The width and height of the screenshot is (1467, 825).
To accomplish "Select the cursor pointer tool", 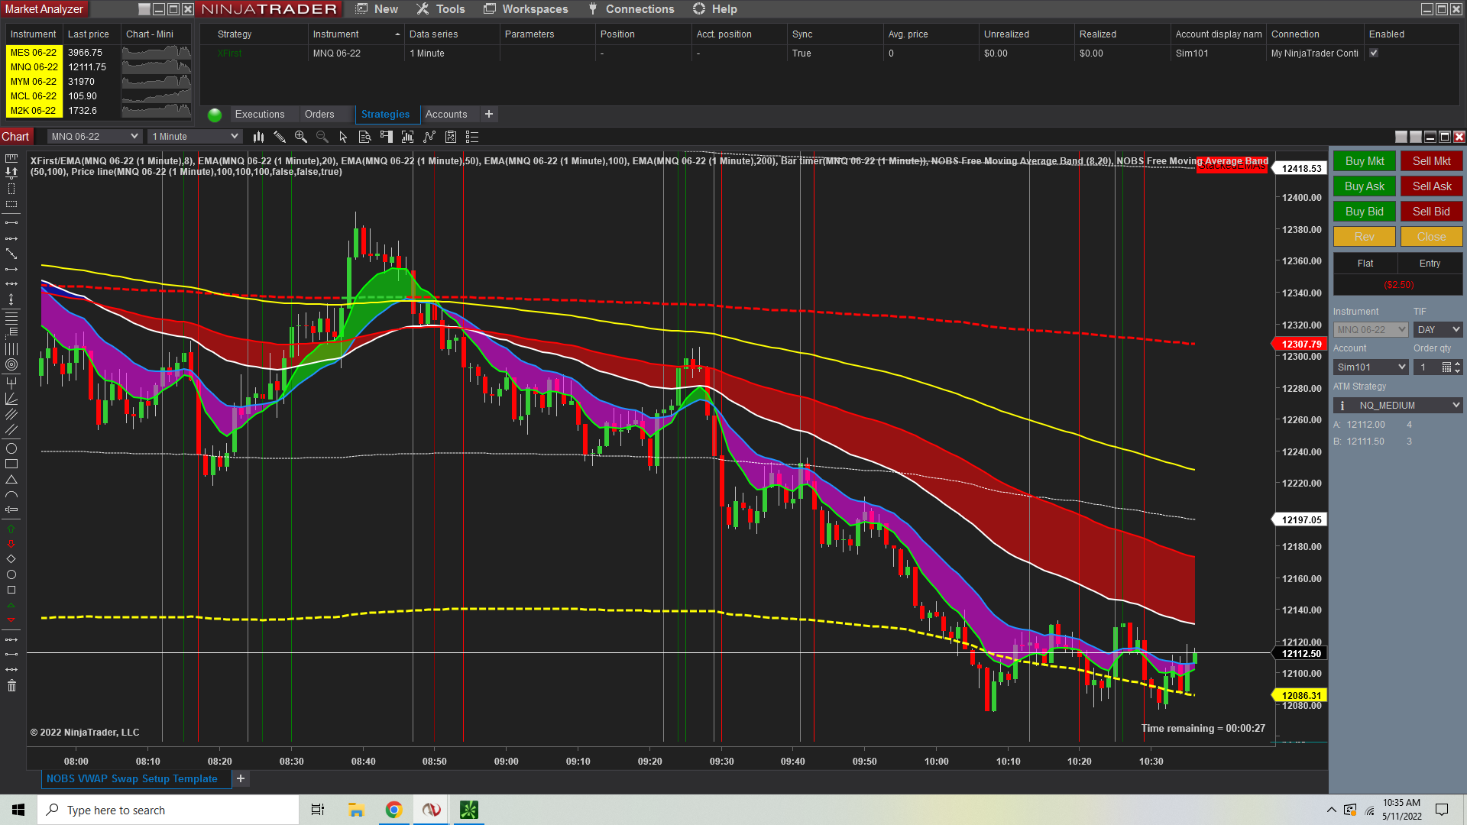I will (x=343, y=137).
